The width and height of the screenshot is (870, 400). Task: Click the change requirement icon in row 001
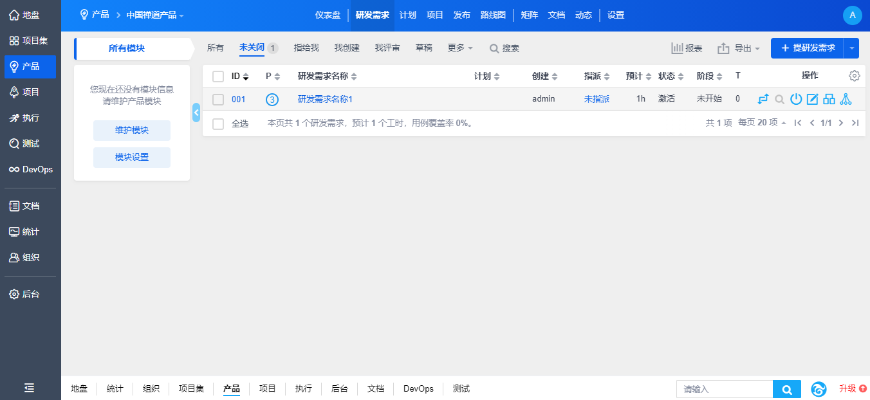point(763,99)
